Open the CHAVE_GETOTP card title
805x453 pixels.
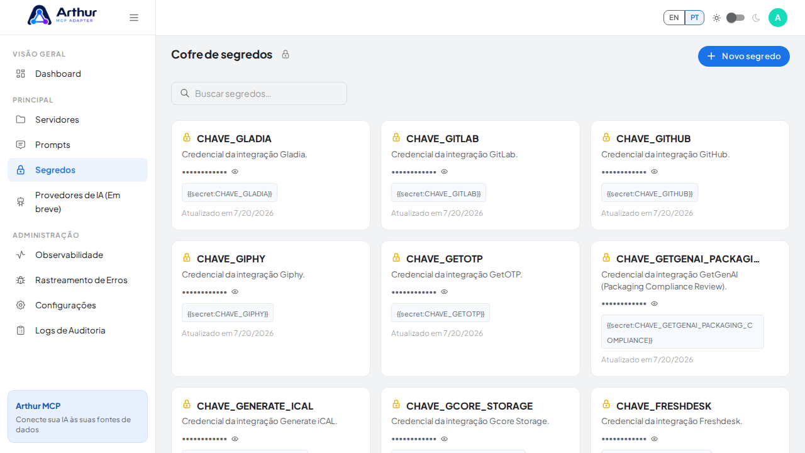445,259
